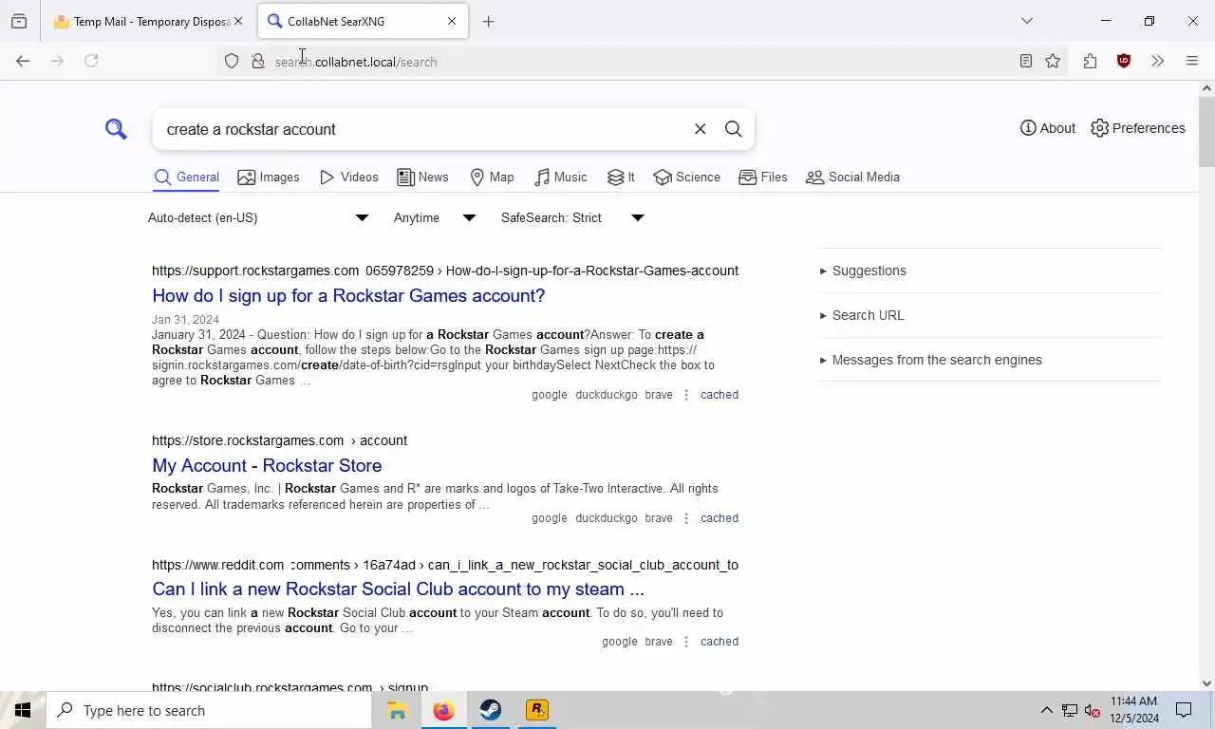Switch to the Music tab

561,178
